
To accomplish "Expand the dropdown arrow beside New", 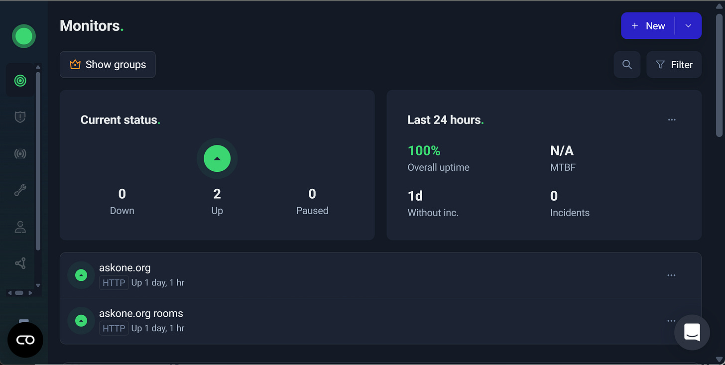I will [688, 26].
